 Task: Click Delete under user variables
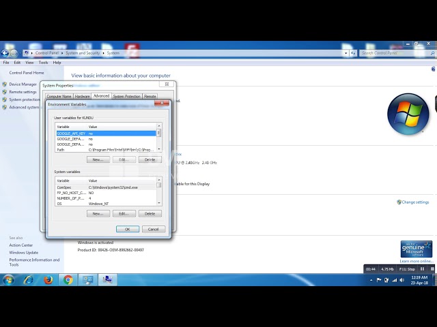tap(150, 159)
